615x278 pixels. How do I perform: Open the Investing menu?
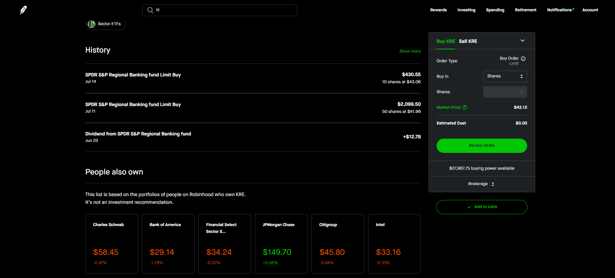(x=466, y=10)
